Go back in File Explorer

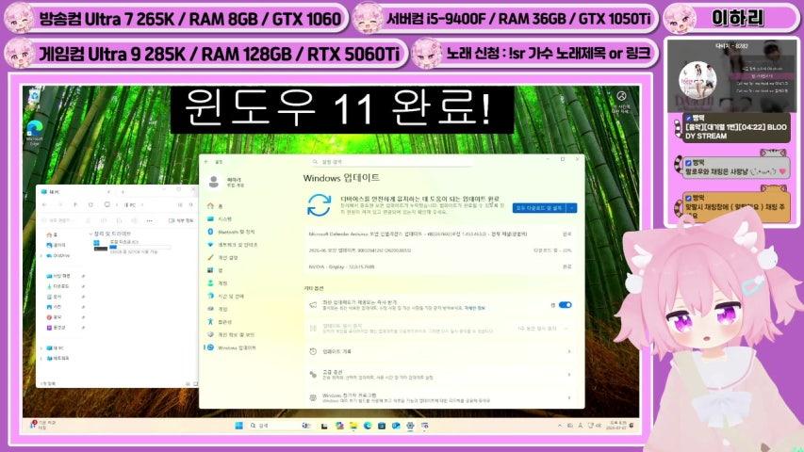pyautogui.click(x=45, y=204)
